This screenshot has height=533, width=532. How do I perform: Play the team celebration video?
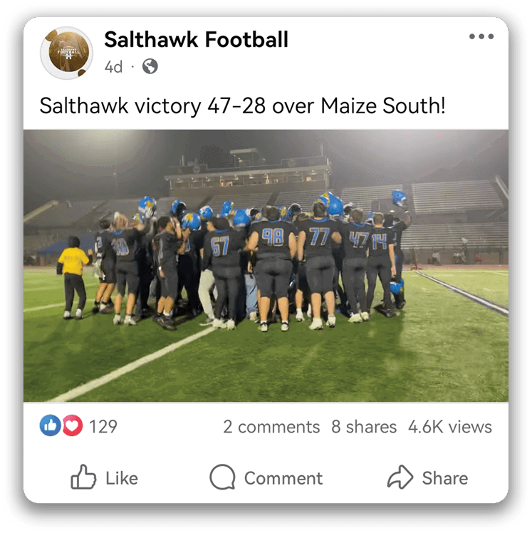266,266
